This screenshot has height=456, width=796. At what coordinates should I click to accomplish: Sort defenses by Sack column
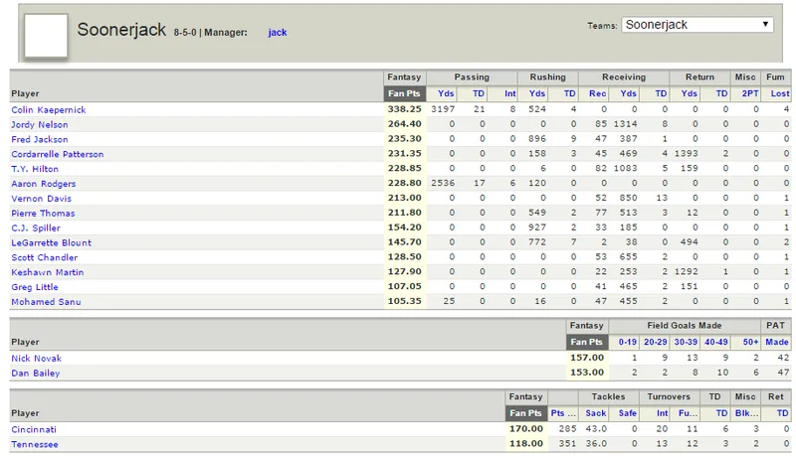coord(595,413)
